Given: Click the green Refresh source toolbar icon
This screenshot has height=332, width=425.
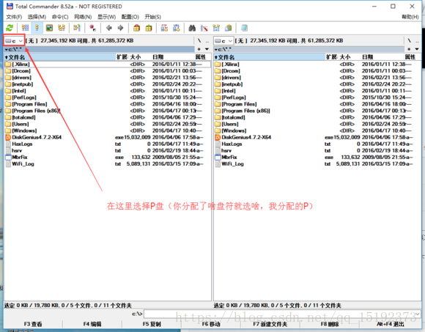Looking at the screenshot, I should tap(10, 28).
